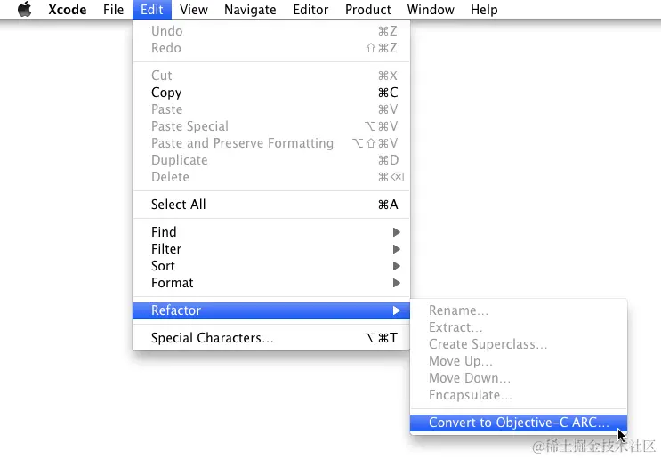Image resolution: width=661 pixels, height=459 pixels.
Task: Open the View menu
Action: tap(193, 9)
